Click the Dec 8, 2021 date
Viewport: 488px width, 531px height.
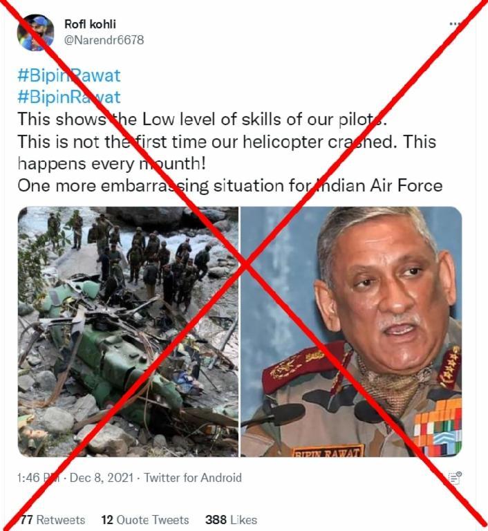[102, 478]
